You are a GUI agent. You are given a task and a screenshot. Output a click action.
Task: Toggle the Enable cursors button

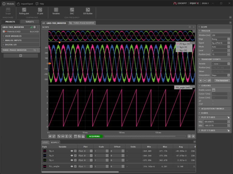(x=214, y=90)
